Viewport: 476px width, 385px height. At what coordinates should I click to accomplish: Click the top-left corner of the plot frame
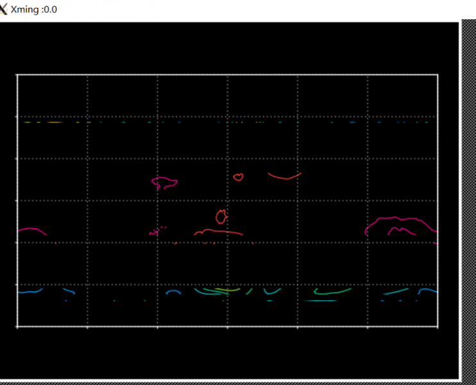(x=17, y=75)
